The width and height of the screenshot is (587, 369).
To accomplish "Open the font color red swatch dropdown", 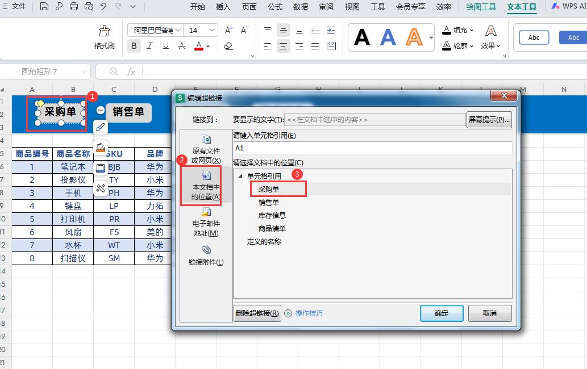I will click(x=208, y=46).
